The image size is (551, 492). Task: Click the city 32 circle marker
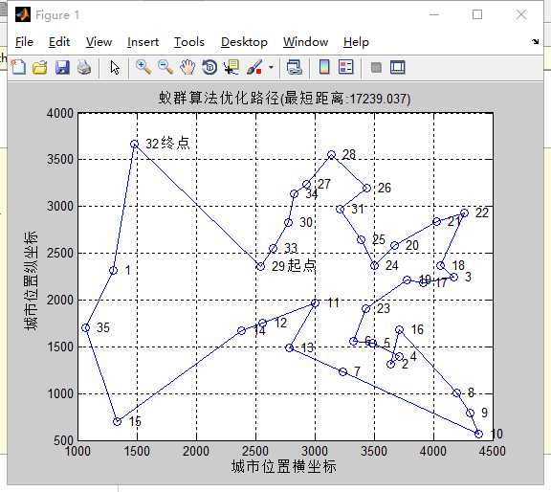click(x=134, y=144)
